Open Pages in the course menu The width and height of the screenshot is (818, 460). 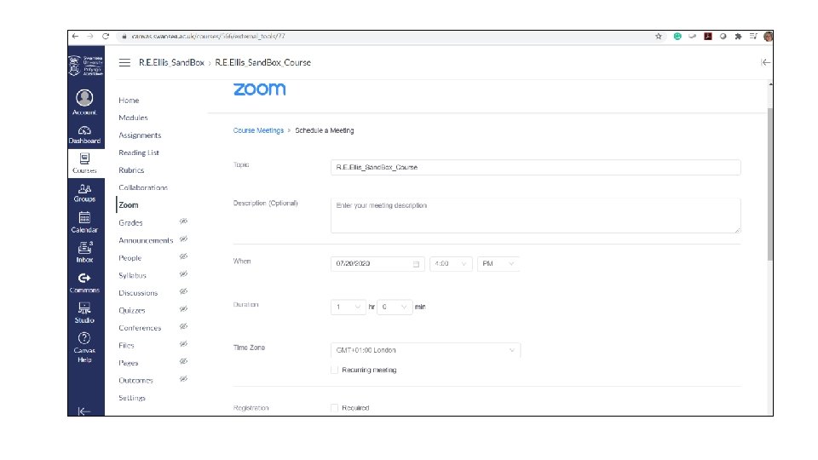(129, 363)
